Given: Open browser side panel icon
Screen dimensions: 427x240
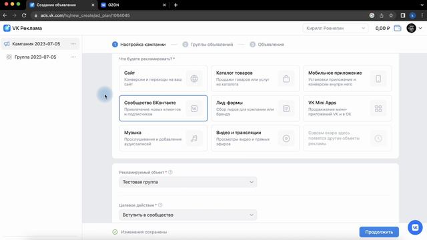Looking at the screenshot, I should pyautogui.click(x=403, y=15).
